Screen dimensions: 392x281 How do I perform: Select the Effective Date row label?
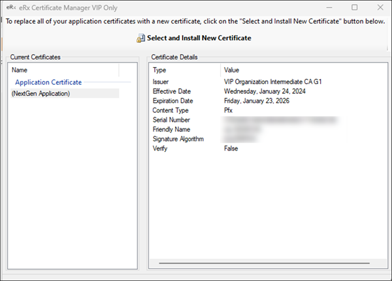click(172, 91)
